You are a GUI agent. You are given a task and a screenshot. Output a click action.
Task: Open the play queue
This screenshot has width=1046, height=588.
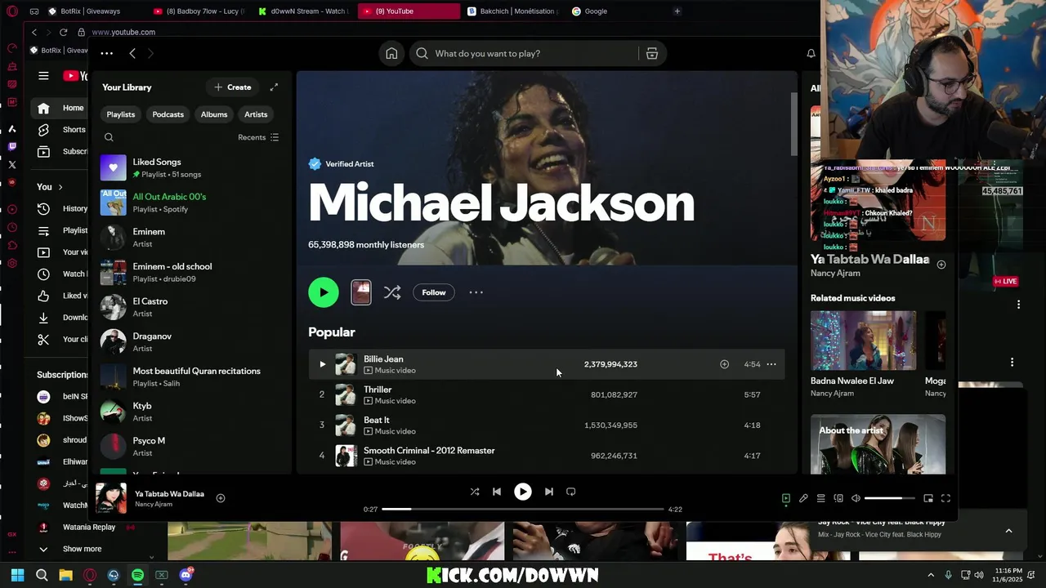821,498
